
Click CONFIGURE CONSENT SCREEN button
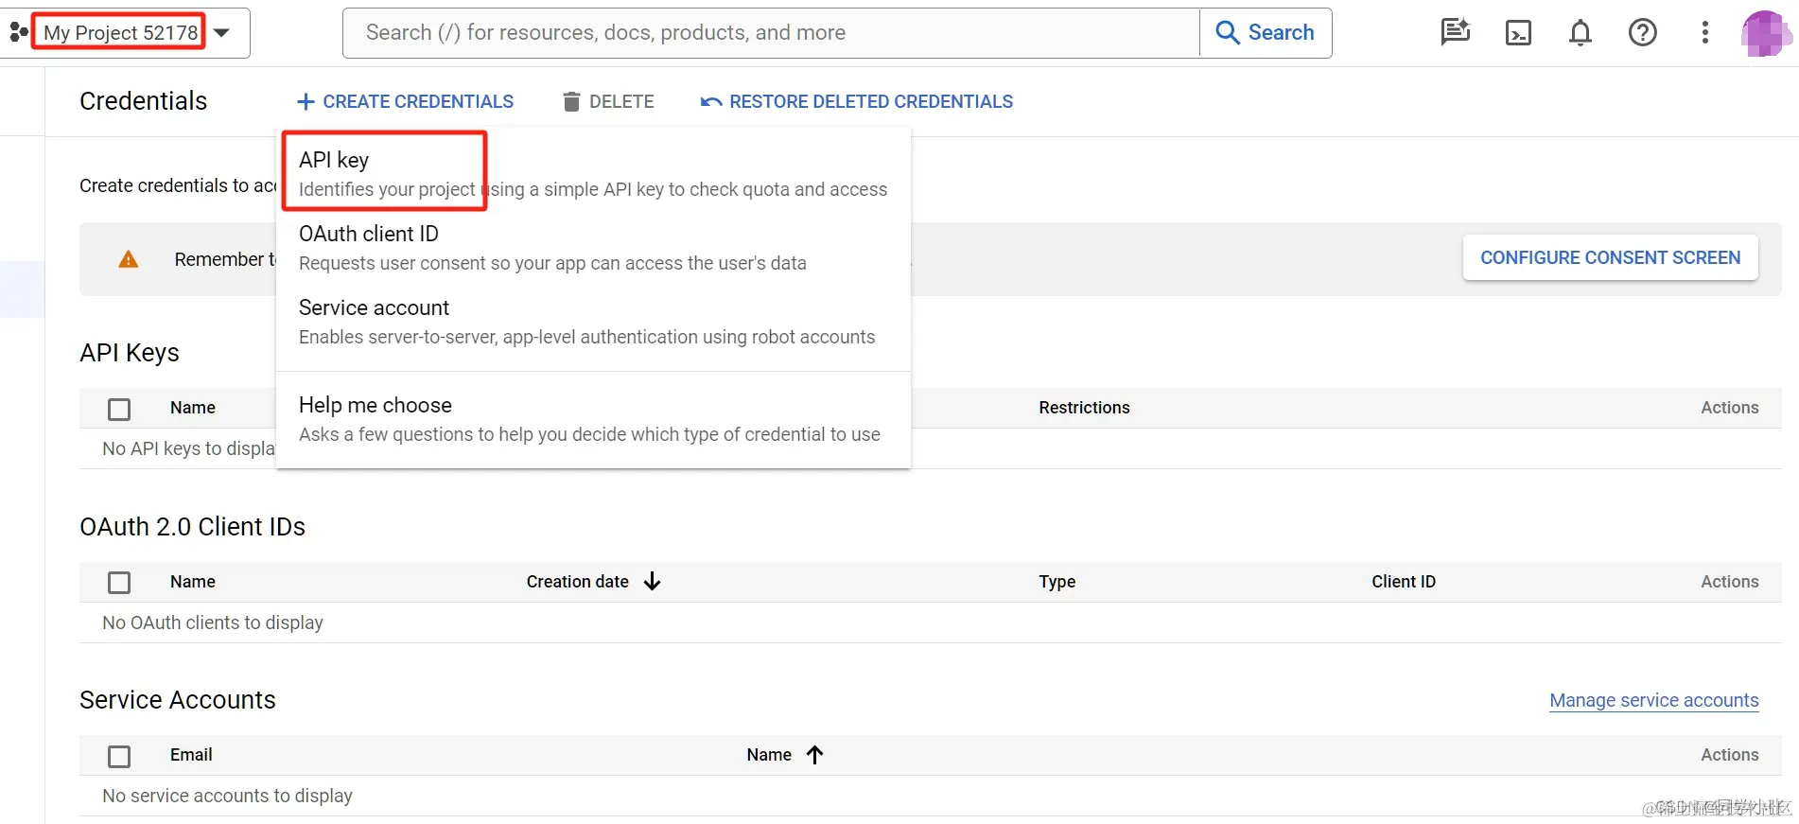coord(1610,257)
